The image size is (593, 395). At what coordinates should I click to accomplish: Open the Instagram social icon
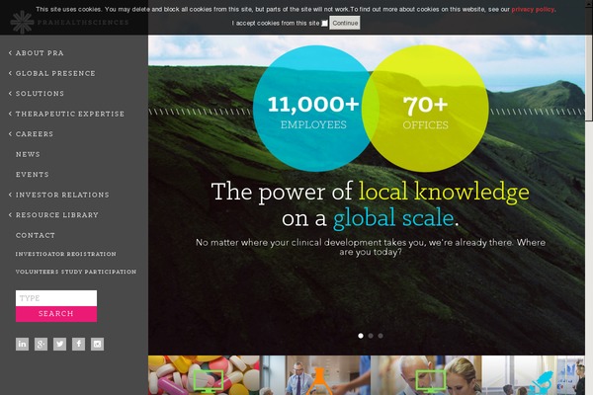click(97, 344)
